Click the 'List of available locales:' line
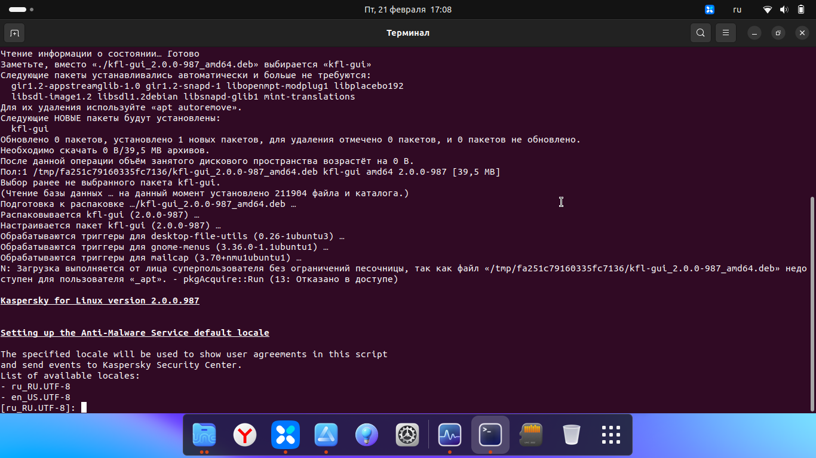Screen dimensions: 816x458 coord(70,376)
